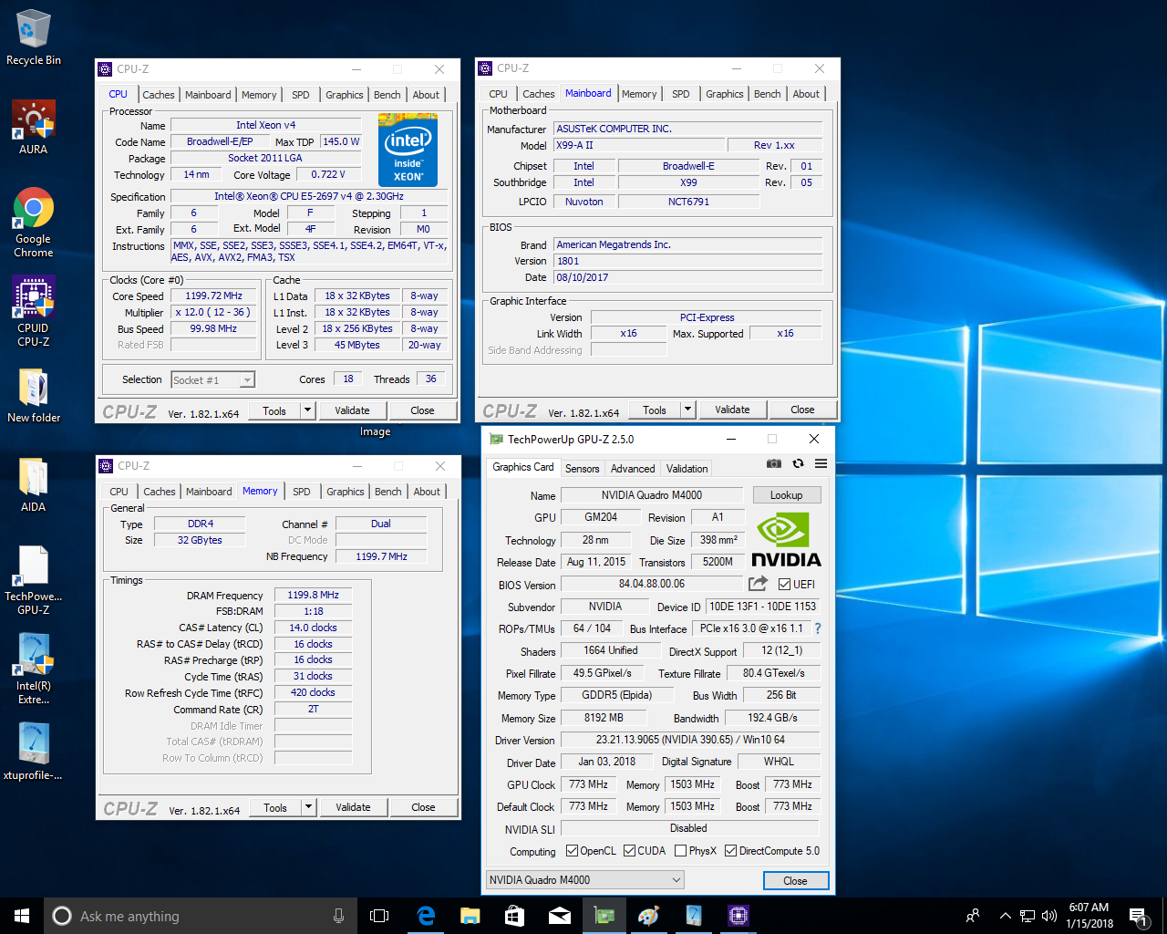1167x934 pixels.
Task: Open Tools dropdown arrow in Mainboard window
Action: pyautogui.click(x=688, y=410)
